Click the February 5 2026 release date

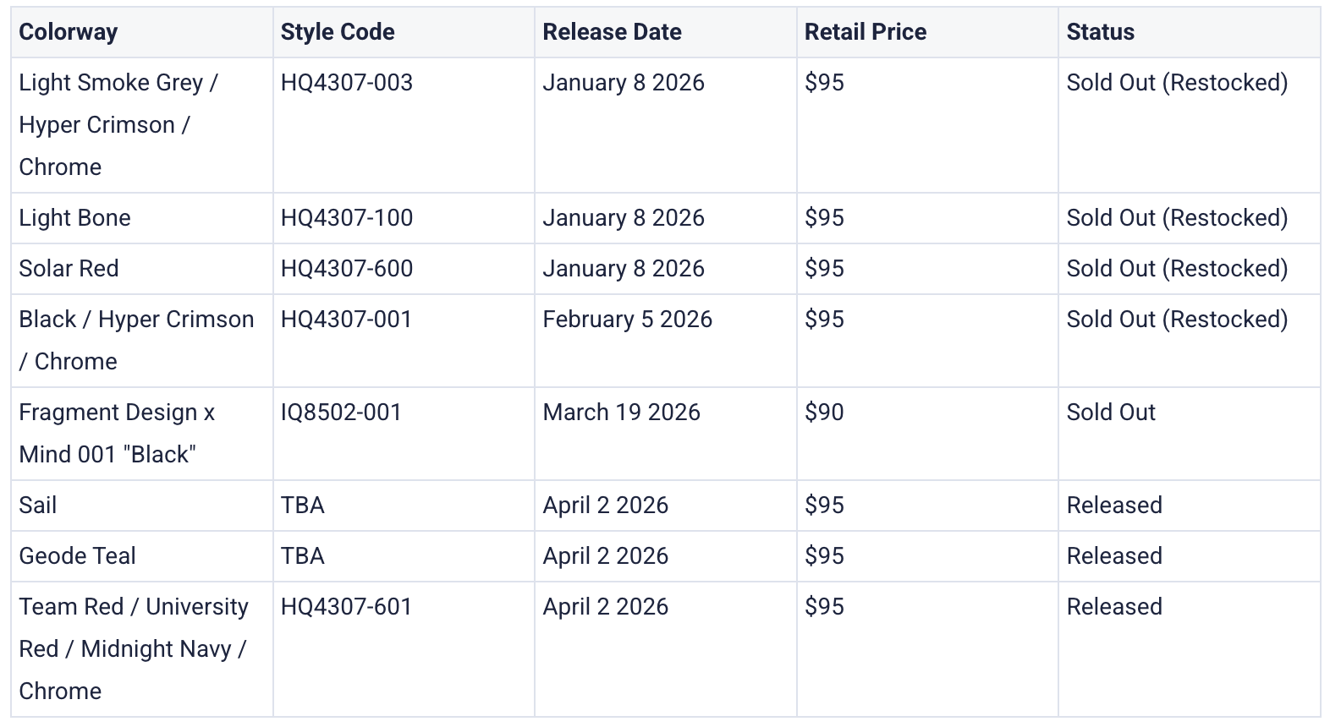tap(627, 320)
